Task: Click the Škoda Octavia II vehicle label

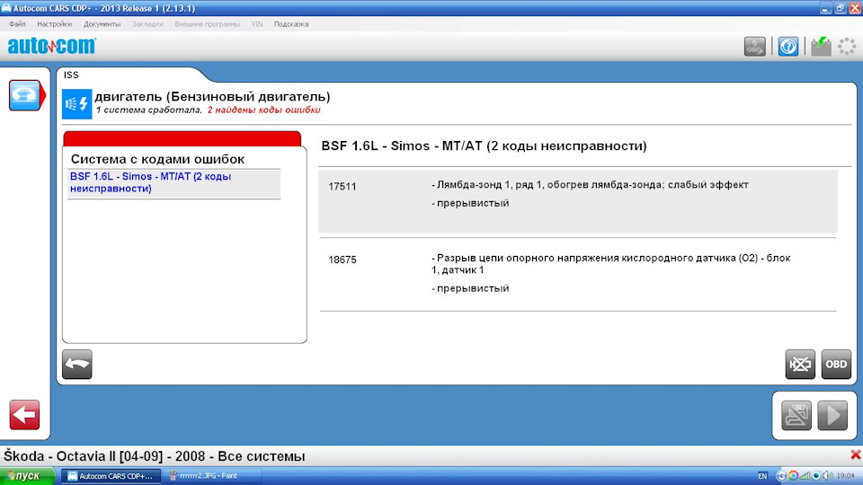Action: coord(154,456)
